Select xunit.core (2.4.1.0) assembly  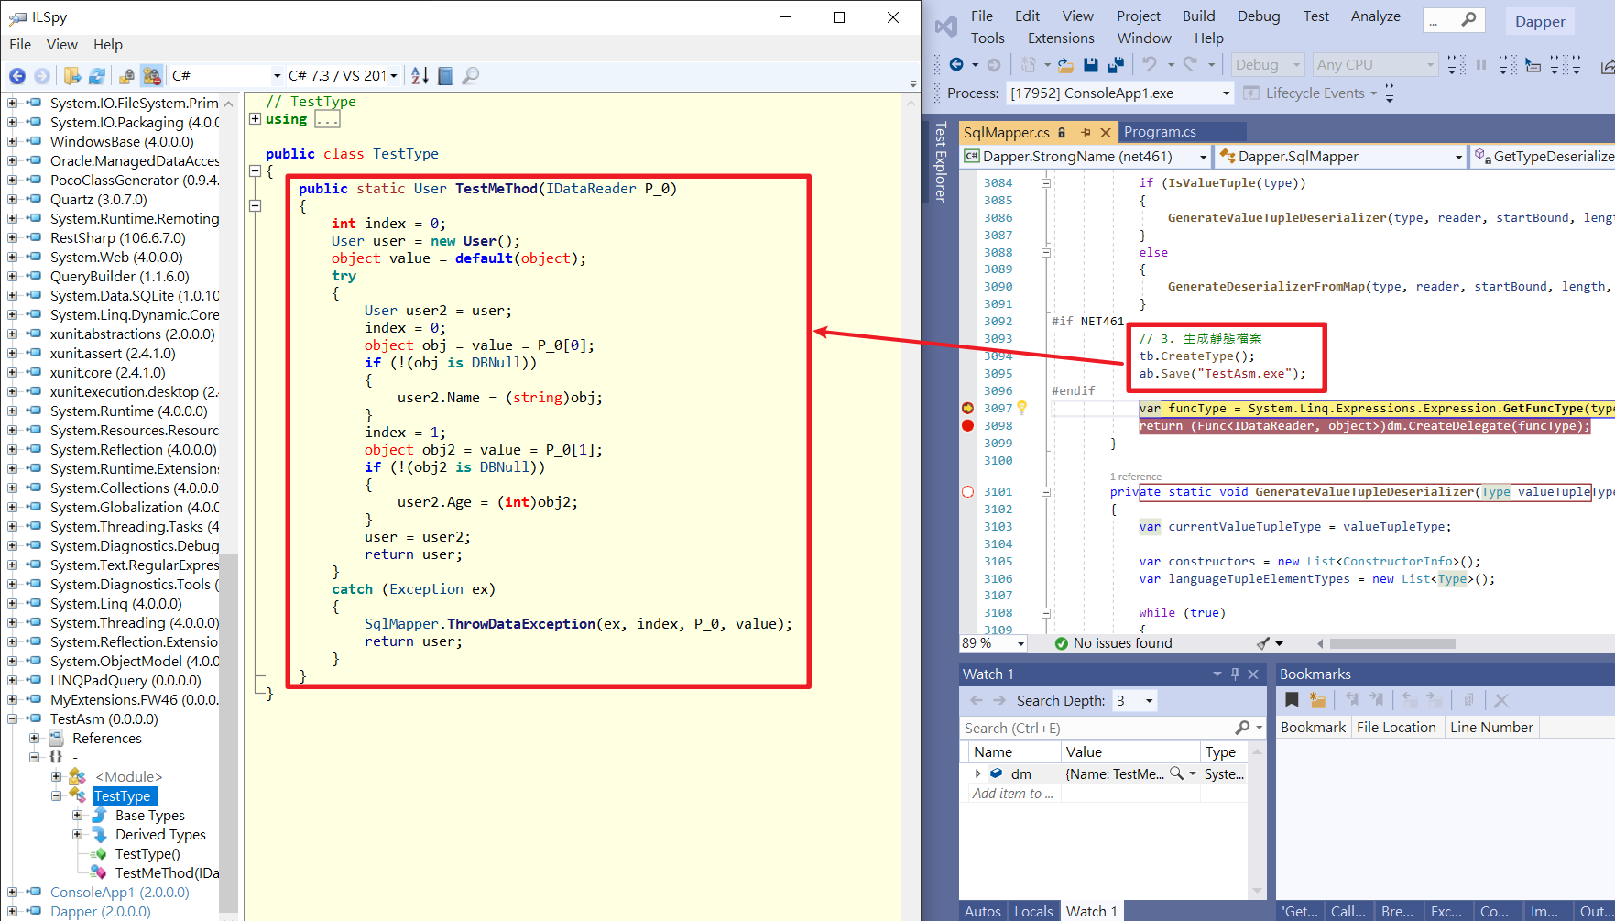point(108,373)
